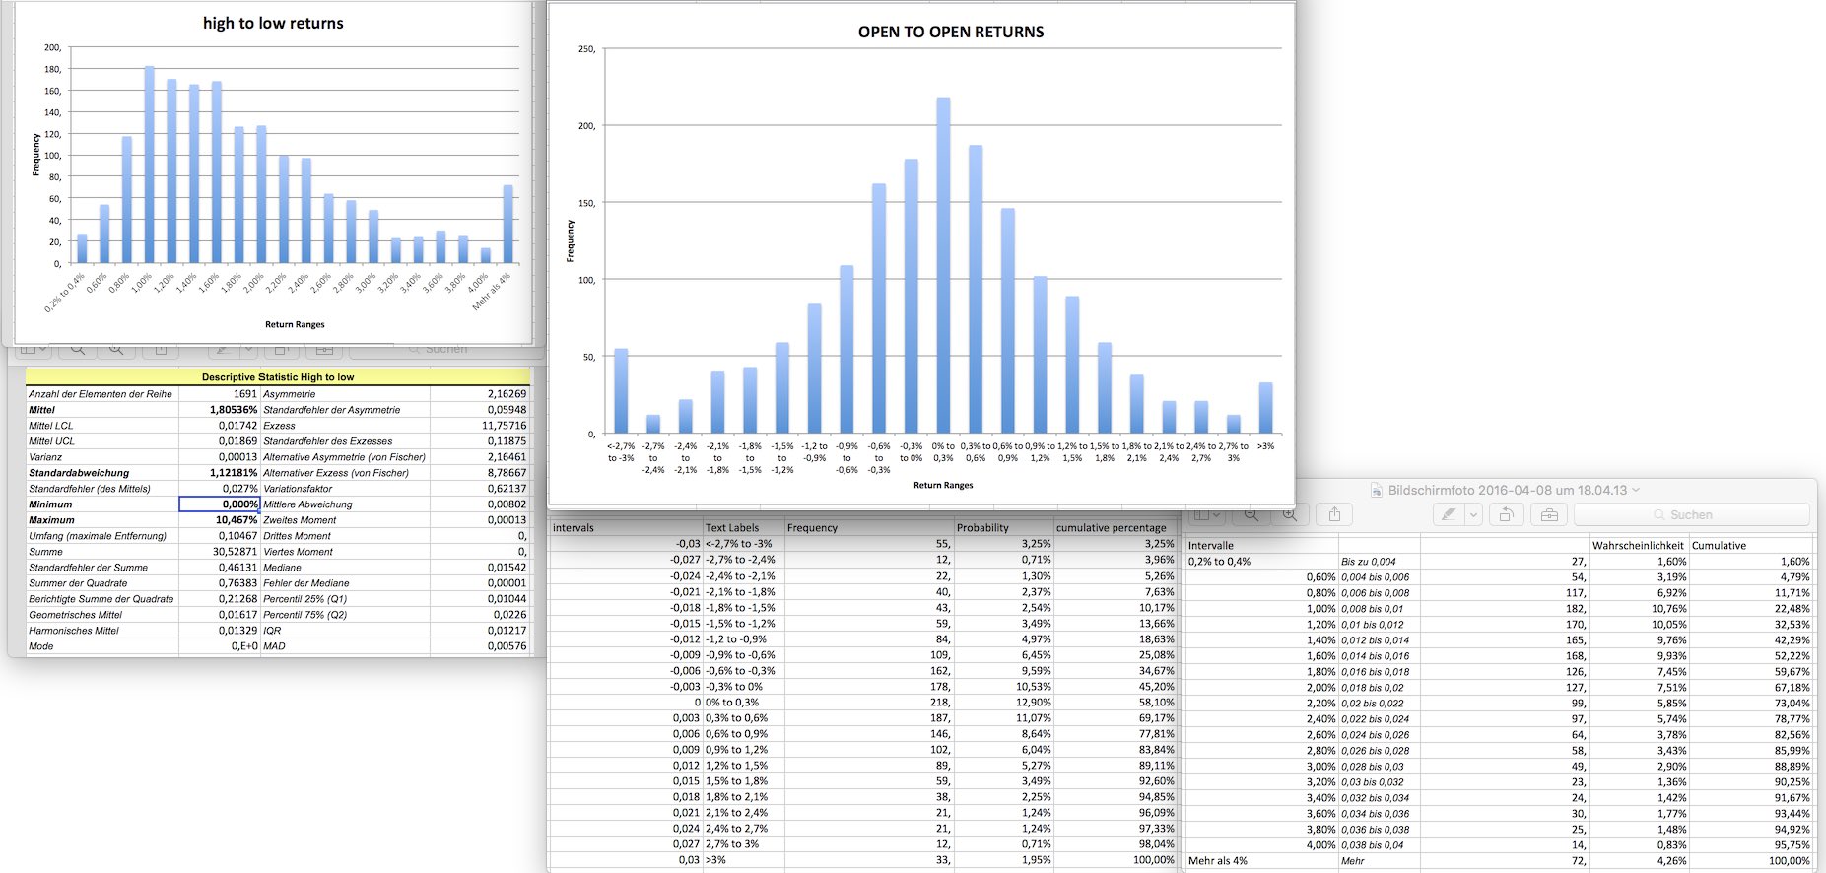The image size is (1826, 873).
Task: Click the 'OPEN TO OPEN RETURNS' chart title
Action: click(951, 32)
